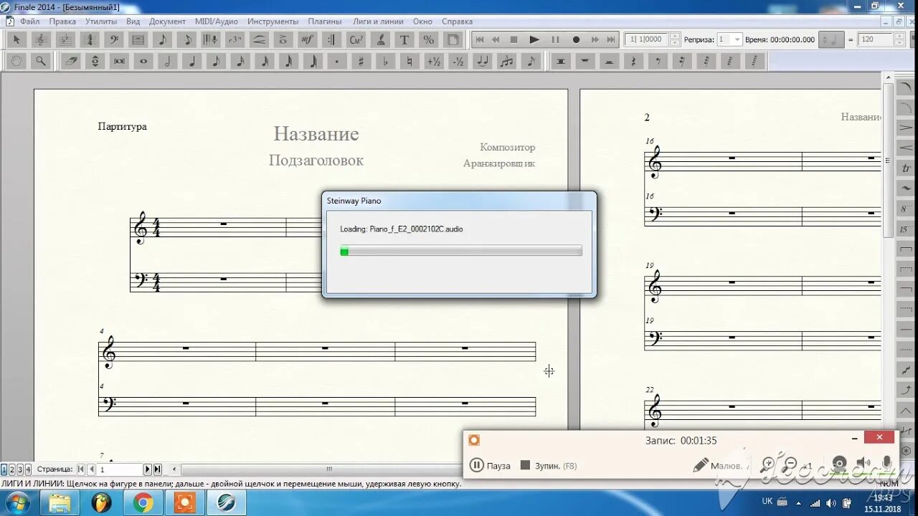Viewport: 918px width, 516px height.
Task: Select the Eraser tool
Action: [71, 62]
